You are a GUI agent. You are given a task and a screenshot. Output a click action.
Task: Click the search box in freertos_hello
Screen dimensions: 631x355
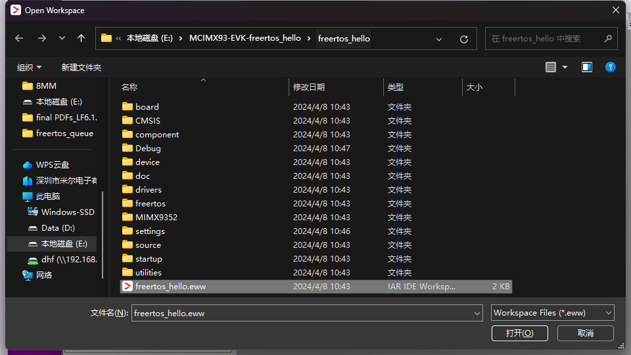click(544, 39)
